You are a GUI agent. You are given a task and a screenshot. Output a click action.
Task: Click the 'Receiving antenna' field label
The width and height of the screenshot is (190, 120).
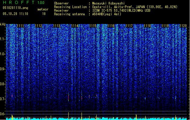click(x=69, y=14)
